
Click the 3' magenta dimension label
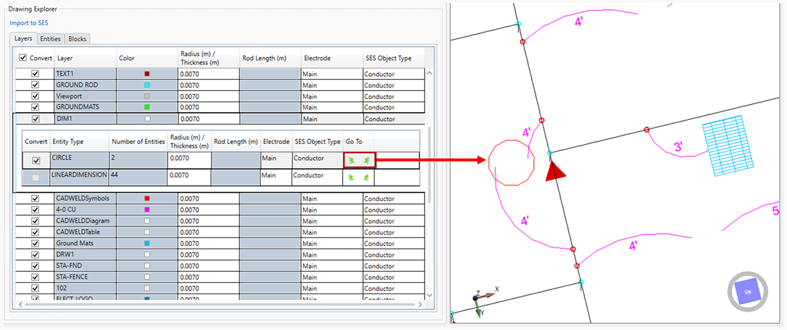pyautogui.click(x=678, y=147)
